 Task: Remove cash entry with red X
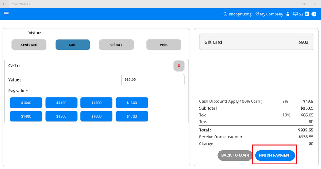pos(179,66)
